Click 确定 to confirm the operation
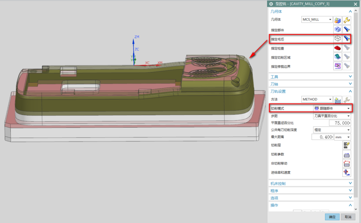Screen dimensions: 361x223 tap(332, 217)
